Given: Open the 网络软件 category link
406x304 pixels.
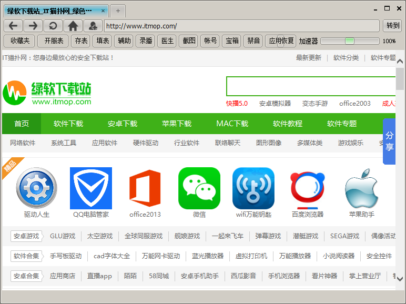Looking at the screenshot, I should pos(23,143).
